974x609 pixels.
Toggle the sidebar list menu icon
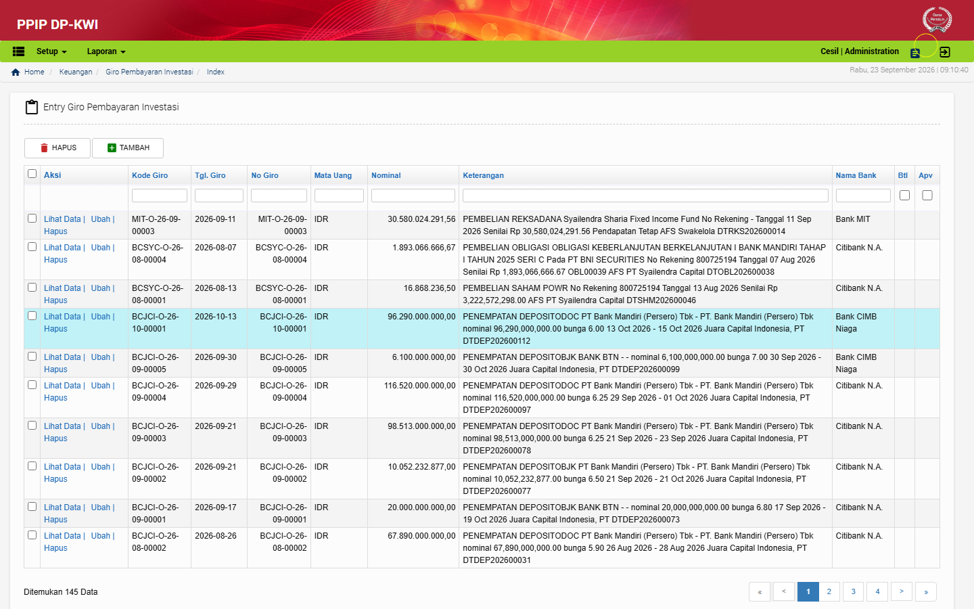[x=18, y=51]
